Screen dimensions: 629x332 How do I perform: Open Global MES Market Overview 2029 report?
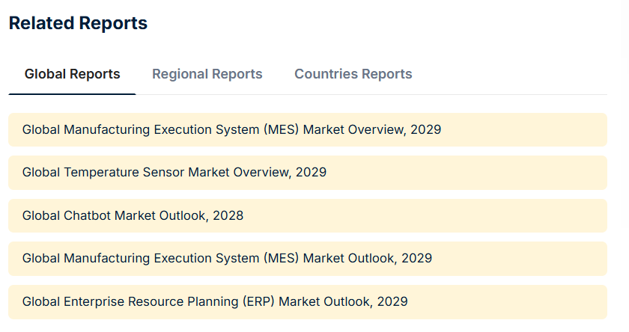click(231, 129)
